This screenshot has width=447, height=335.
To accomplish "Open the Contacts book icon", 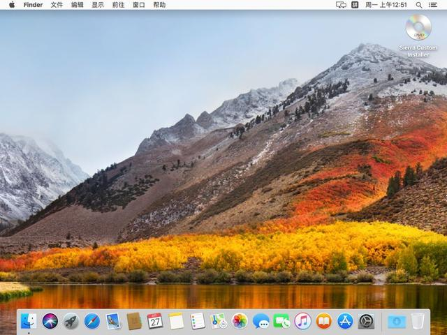I will coord(134,321).
